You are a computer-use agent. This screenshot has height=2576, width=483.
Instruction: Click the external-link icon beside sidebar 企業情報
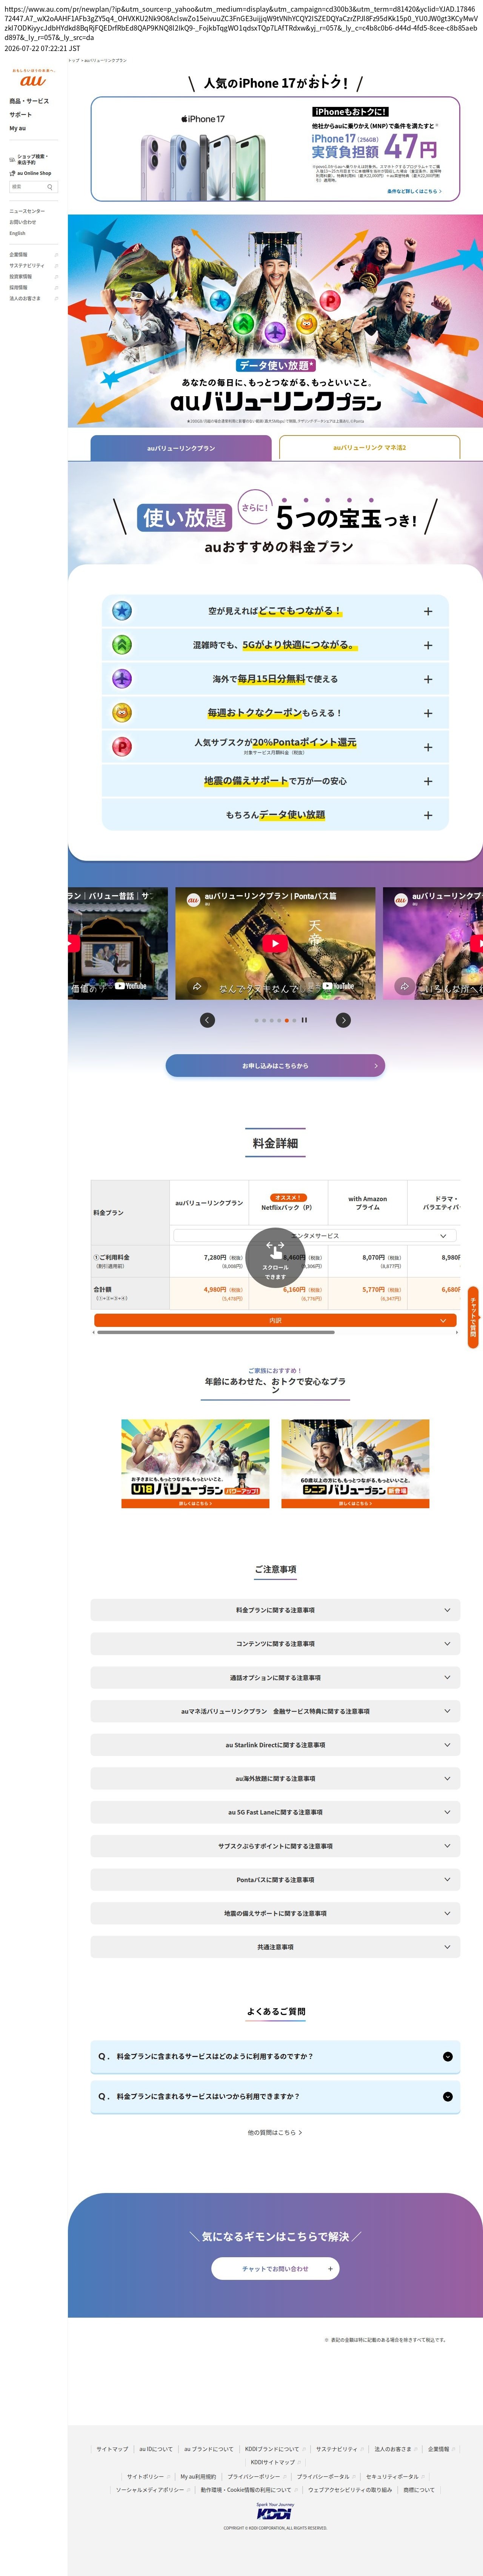pyautogui.click(x=56, y=255)
